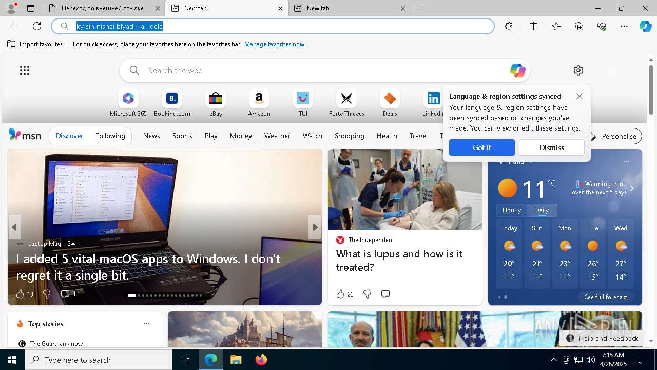Image resolution: width=657 pixels, height=370 pixels.
Task: Show next carousel story
Action: [x=315, y=227]
